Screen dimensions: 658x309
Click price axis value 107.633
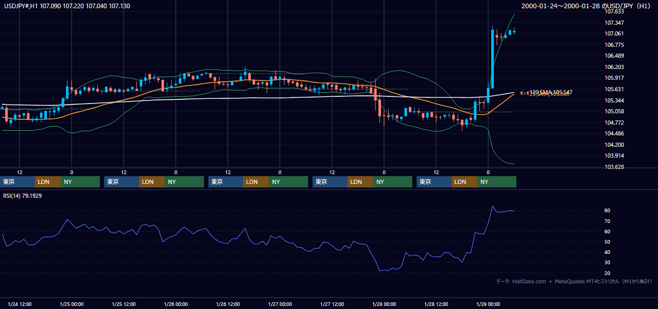615,11
